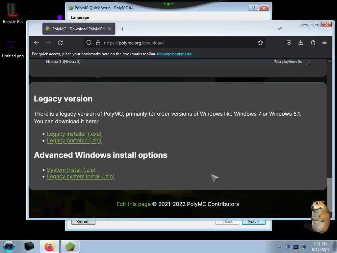The image size is (337, 253).
Task: Maximize the Firefox window
Action: click(316, 24)
